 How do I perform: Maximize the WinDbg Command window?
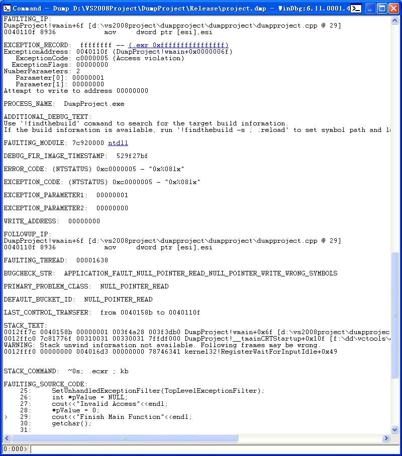382,9
